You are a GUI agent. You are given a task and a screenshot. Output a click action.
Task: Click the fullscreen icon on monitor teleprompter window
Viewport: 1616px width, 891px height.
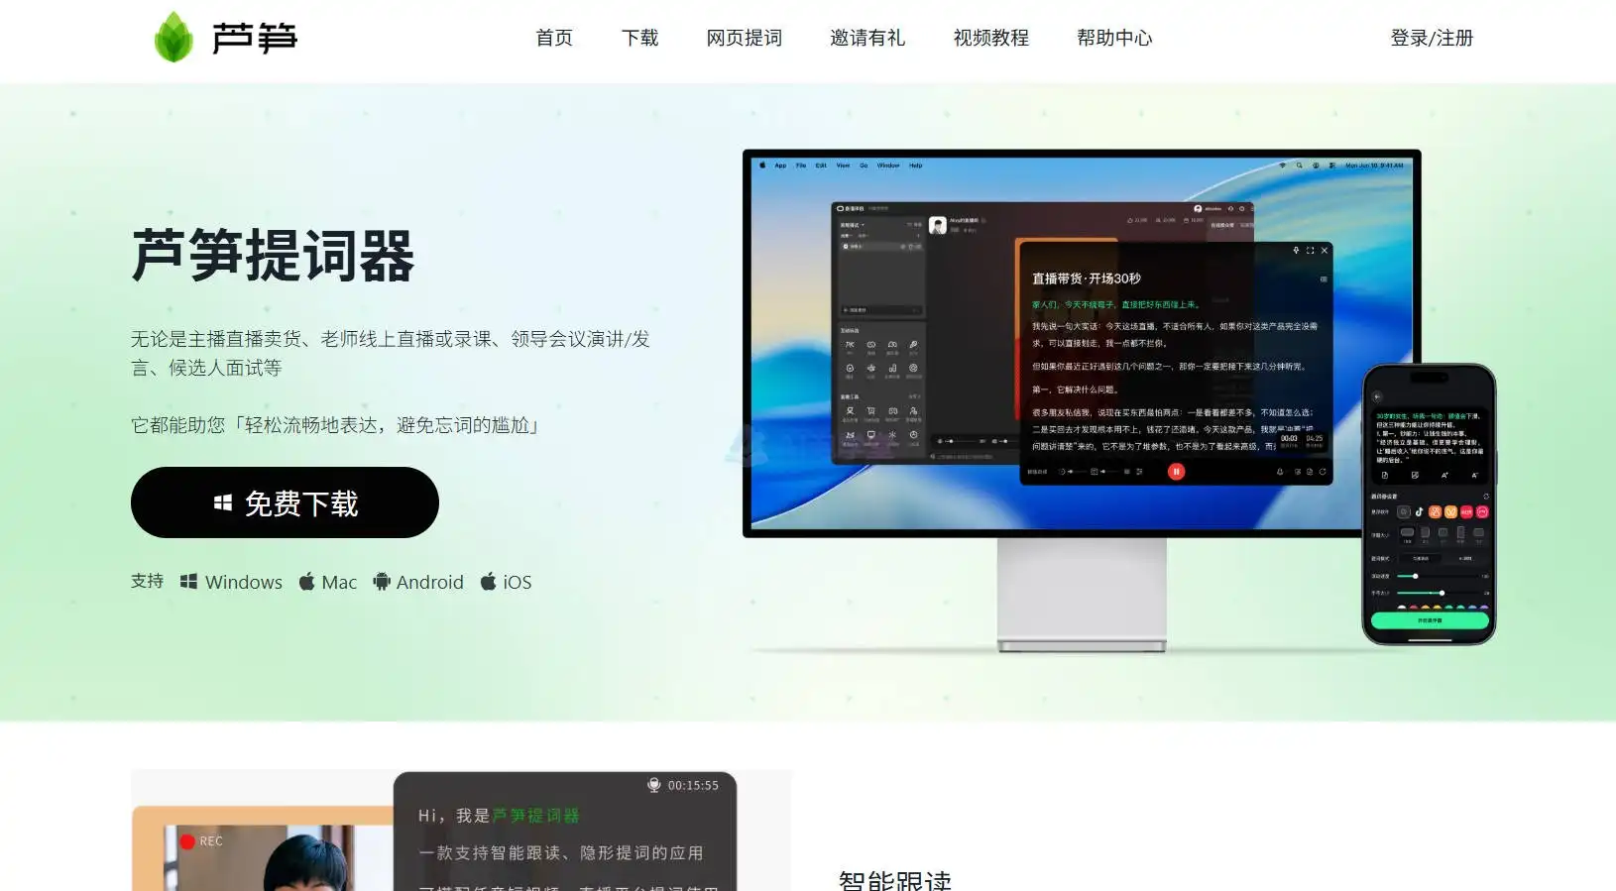tap(1310, 251)
